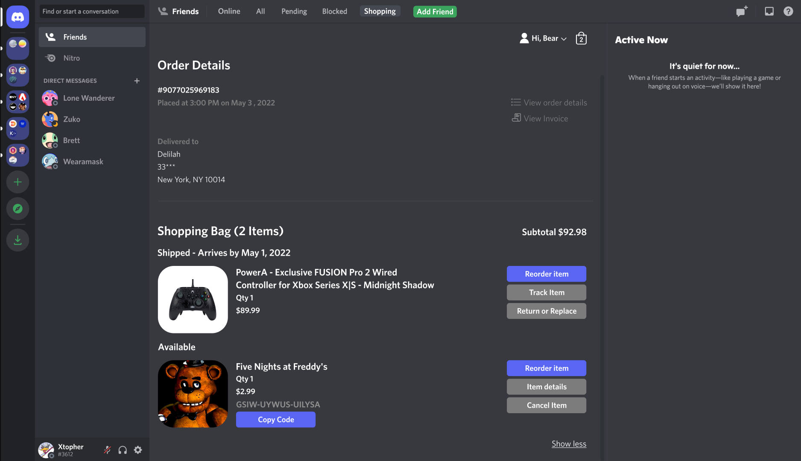Switch to the Blocked tab
This screenshot has height=461, width=801.
pyautogui.click(x=334, y=12)
